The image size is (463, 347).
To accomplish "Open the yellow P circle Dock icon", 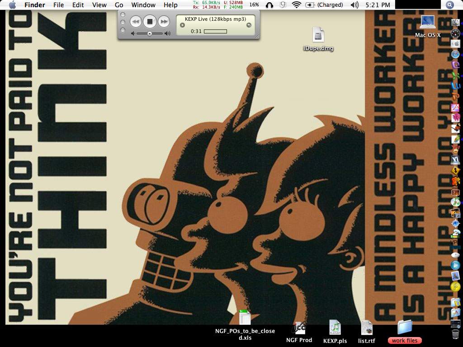I will [456, 286].
